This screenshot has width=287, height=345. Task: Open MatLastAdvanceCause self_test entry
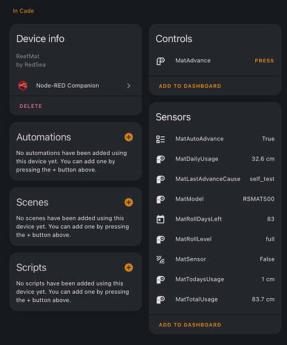coord(215,179)
